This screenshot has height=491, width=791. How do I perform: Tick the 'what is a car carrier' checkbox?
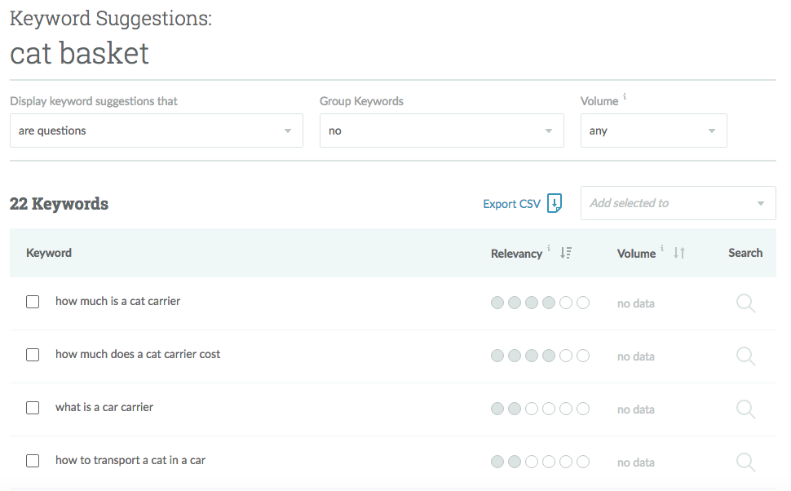[x=33, y=408]
